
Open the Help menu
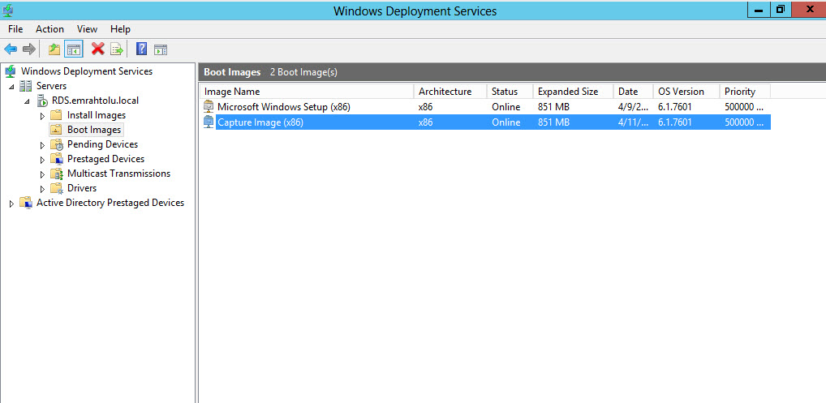coord(120,29)
